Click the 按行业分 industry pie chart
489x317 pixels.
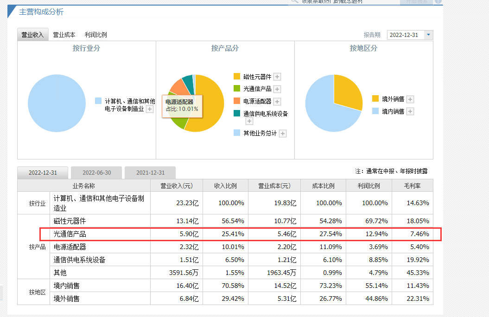[x=57, y=103]
